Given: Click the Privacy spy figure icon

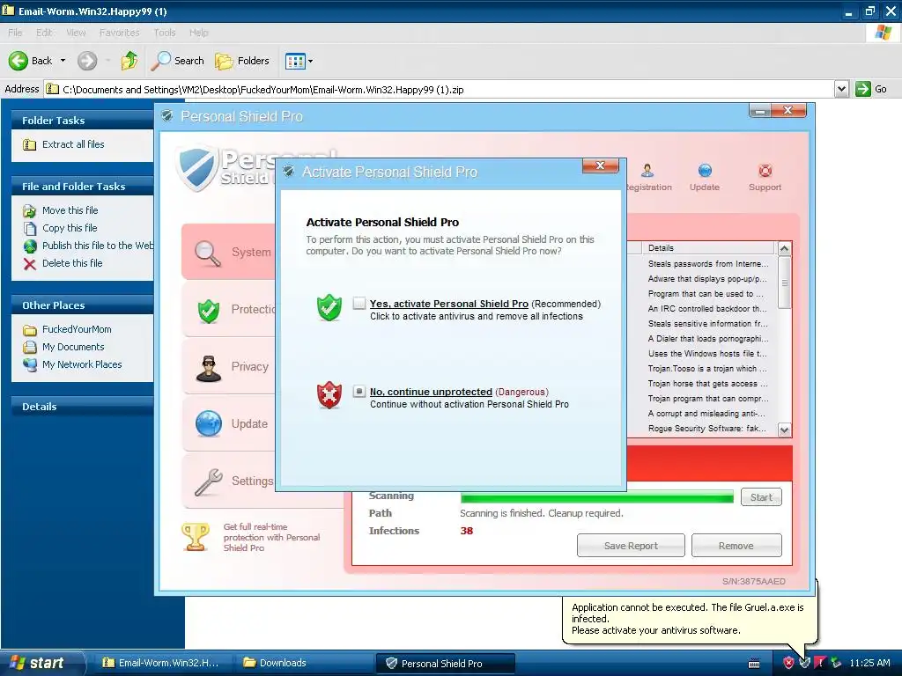Looking at the screenshot, I should tap(208, 368).
